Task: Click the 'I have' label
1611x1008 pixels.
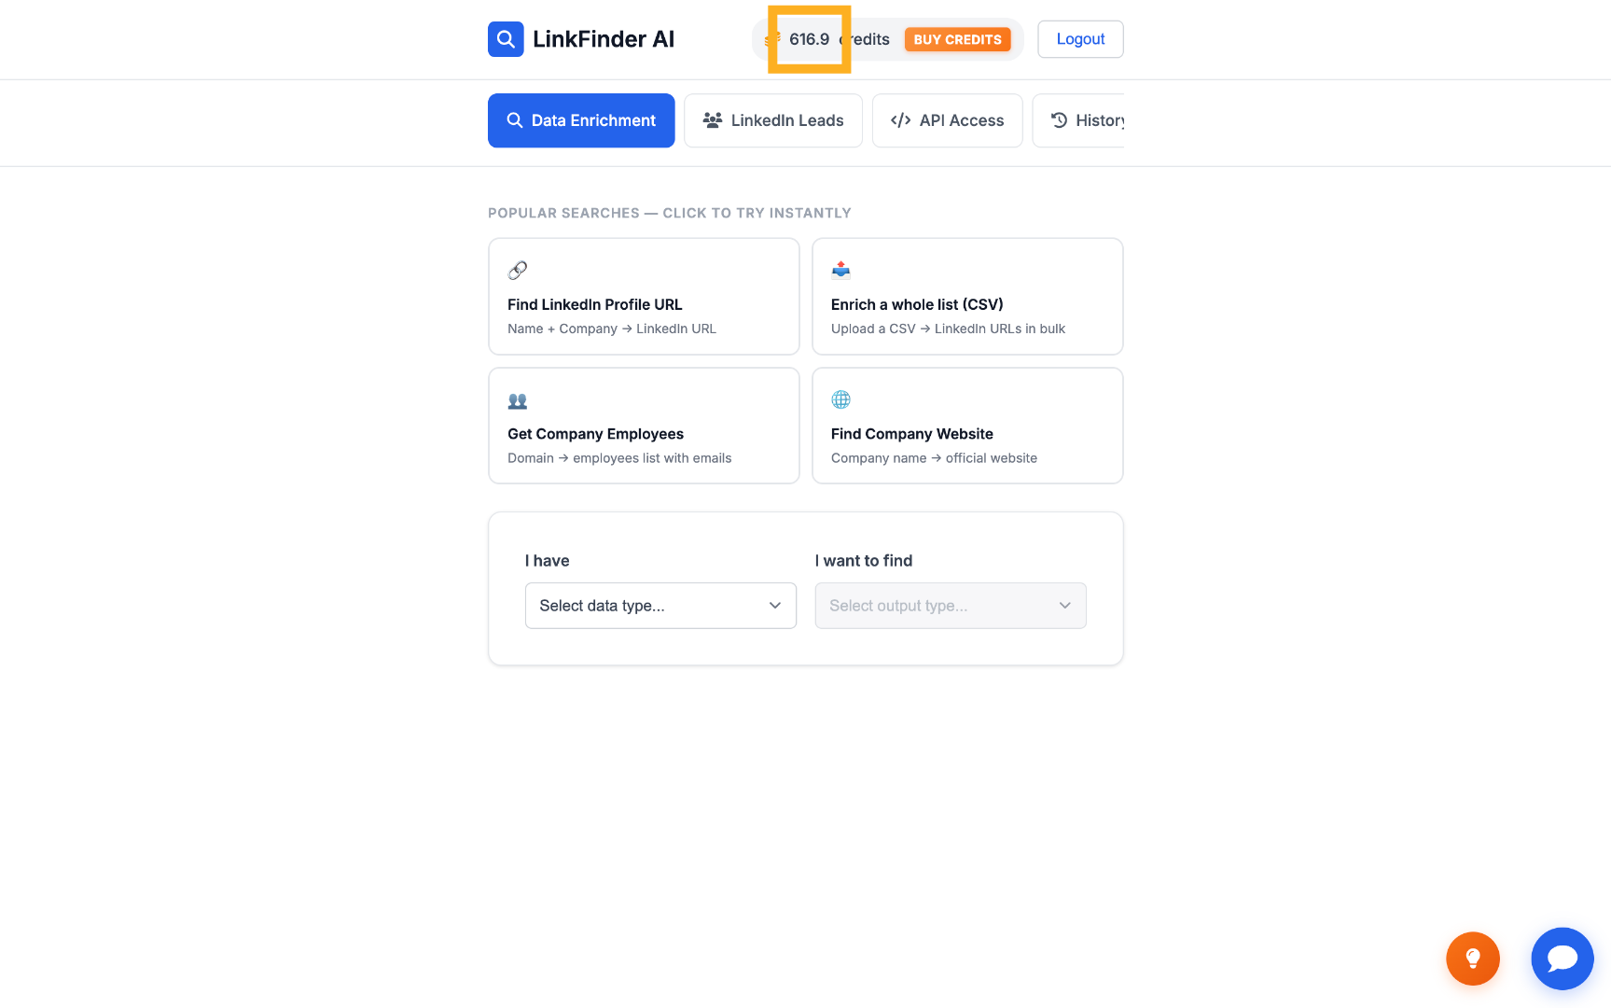Action: [x=547, y=561]
